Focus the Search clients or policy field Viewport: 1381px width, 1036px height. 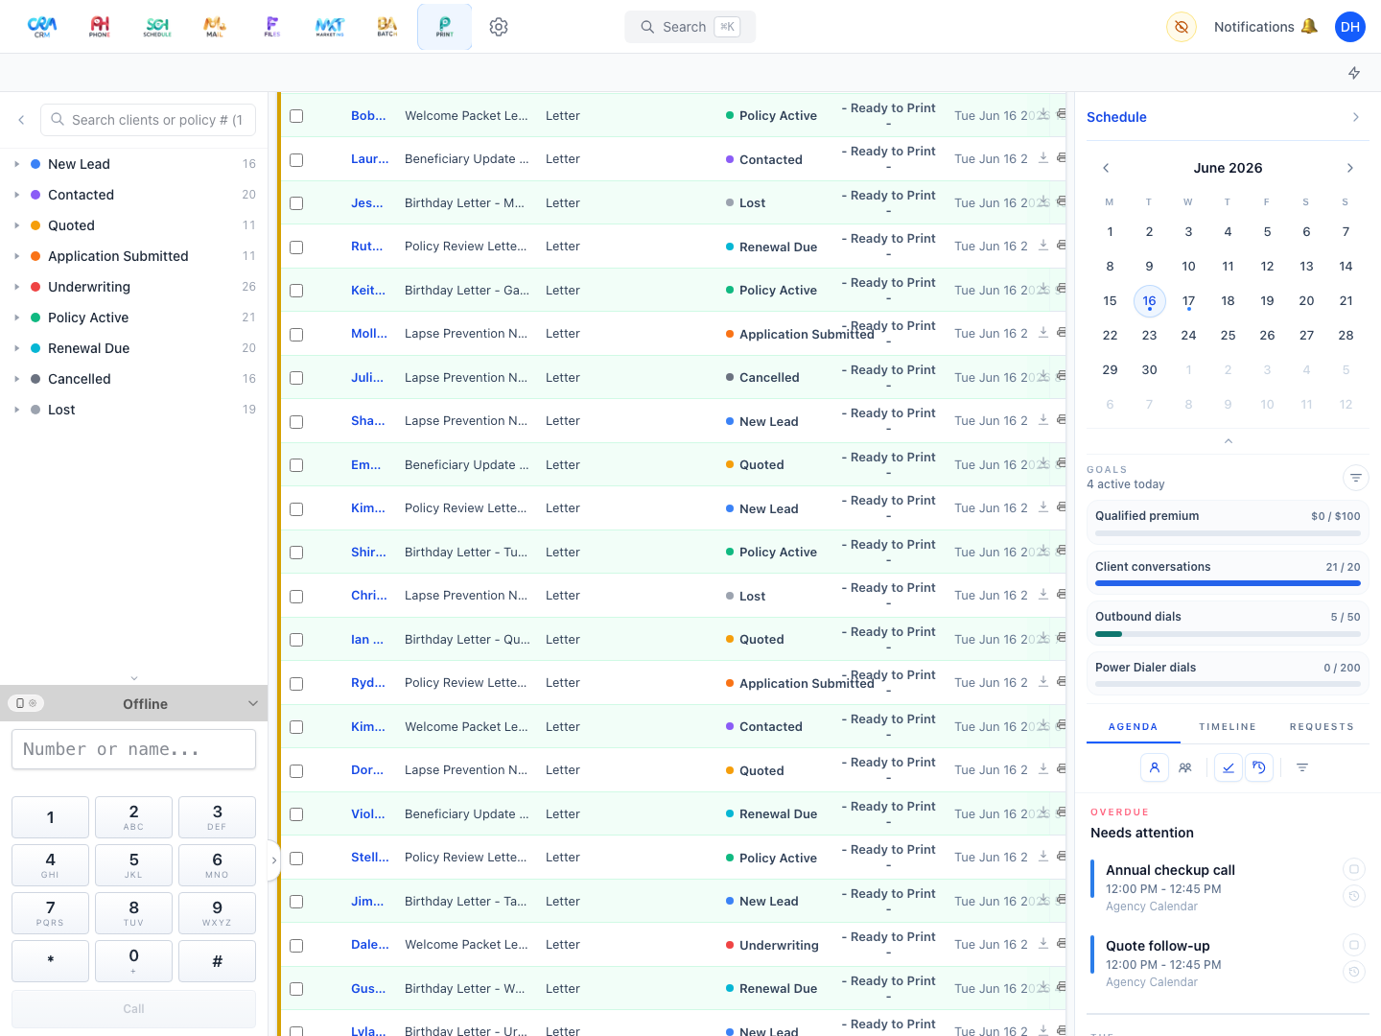(148, 120)
